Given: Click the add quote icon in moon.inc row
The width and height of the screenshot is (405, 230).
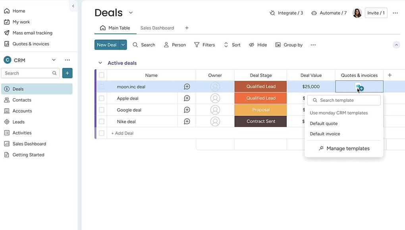Looking at the screenshot, I should [x=359, y=87].
